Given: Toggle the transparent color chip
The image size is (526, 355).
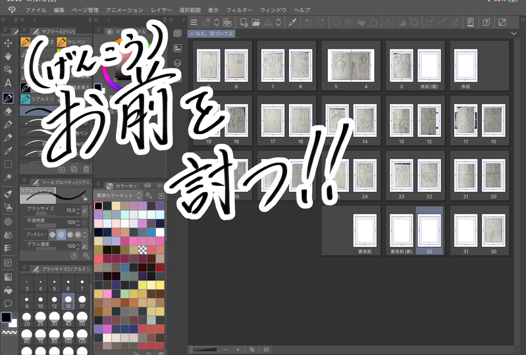Looking at the screenshot, I should 9,333.
